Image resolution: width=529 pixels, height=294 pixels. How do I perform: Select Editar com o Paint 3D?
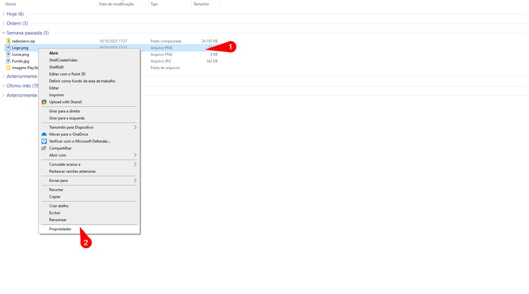pos(67,74)
